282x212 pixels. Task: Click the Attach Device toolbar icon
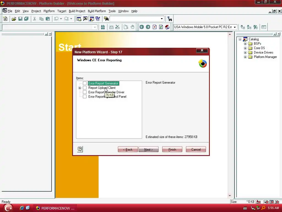pos(243,27)
